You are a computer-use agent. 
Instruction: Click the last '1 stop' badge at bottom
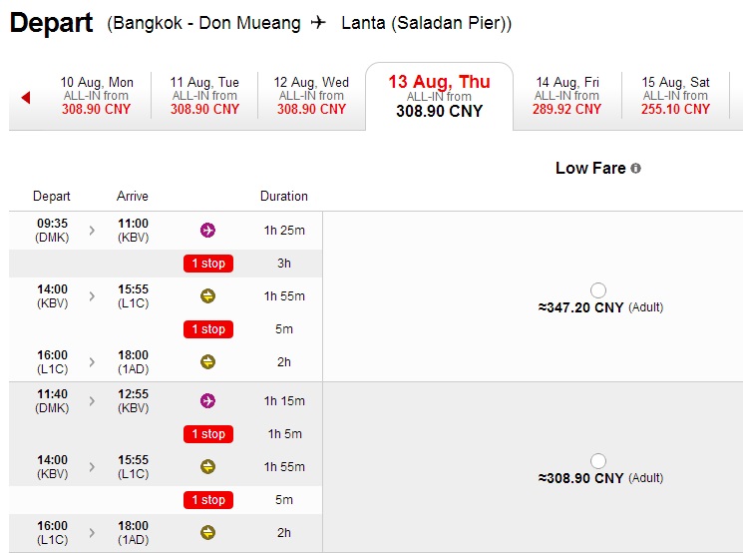[x=207, y=500]
